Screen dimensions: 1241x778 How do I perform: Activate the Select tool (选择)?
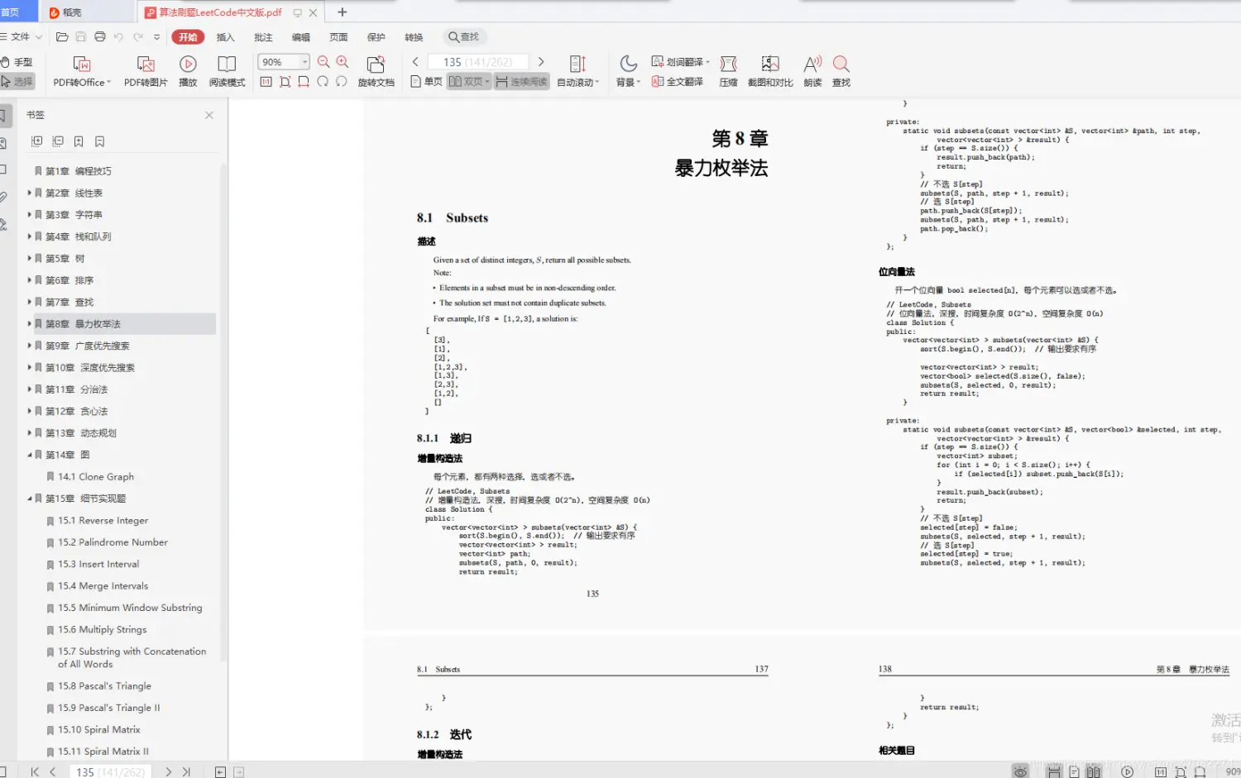(17, 82)
